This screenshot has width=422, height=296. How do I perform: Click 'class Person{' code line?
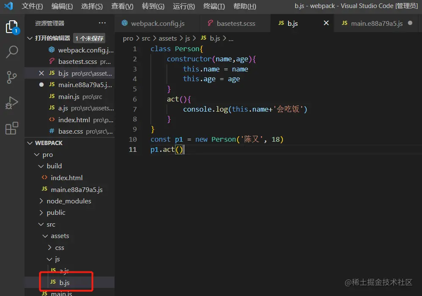[177, 49]
